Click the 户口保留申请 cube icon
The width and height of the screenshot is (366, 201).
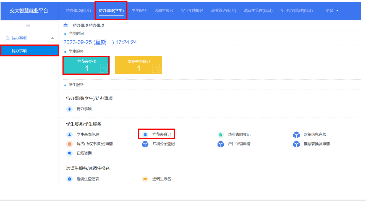(x=220, y=144)
